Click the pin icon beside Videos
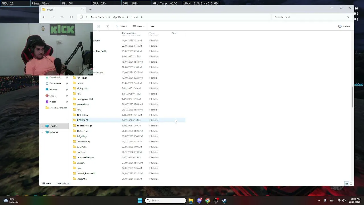This screenshot has width=364, height=205. [67, 102]
